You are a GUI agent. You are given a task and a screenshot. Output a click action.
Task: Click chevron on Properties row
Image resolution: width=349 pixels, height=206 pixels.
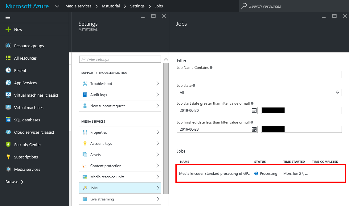click(x=158, y=132)
